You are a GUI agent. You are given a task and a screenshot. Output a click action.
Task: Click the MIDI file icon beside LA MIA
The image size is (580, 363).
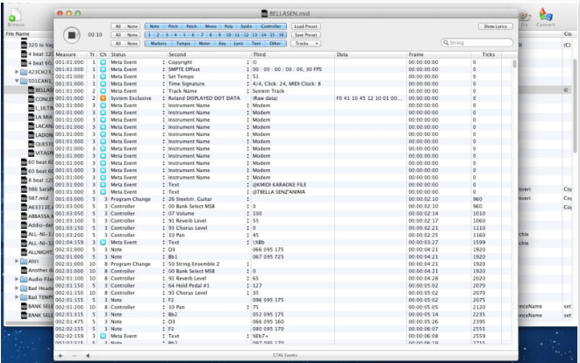click(x=32, y=117)
